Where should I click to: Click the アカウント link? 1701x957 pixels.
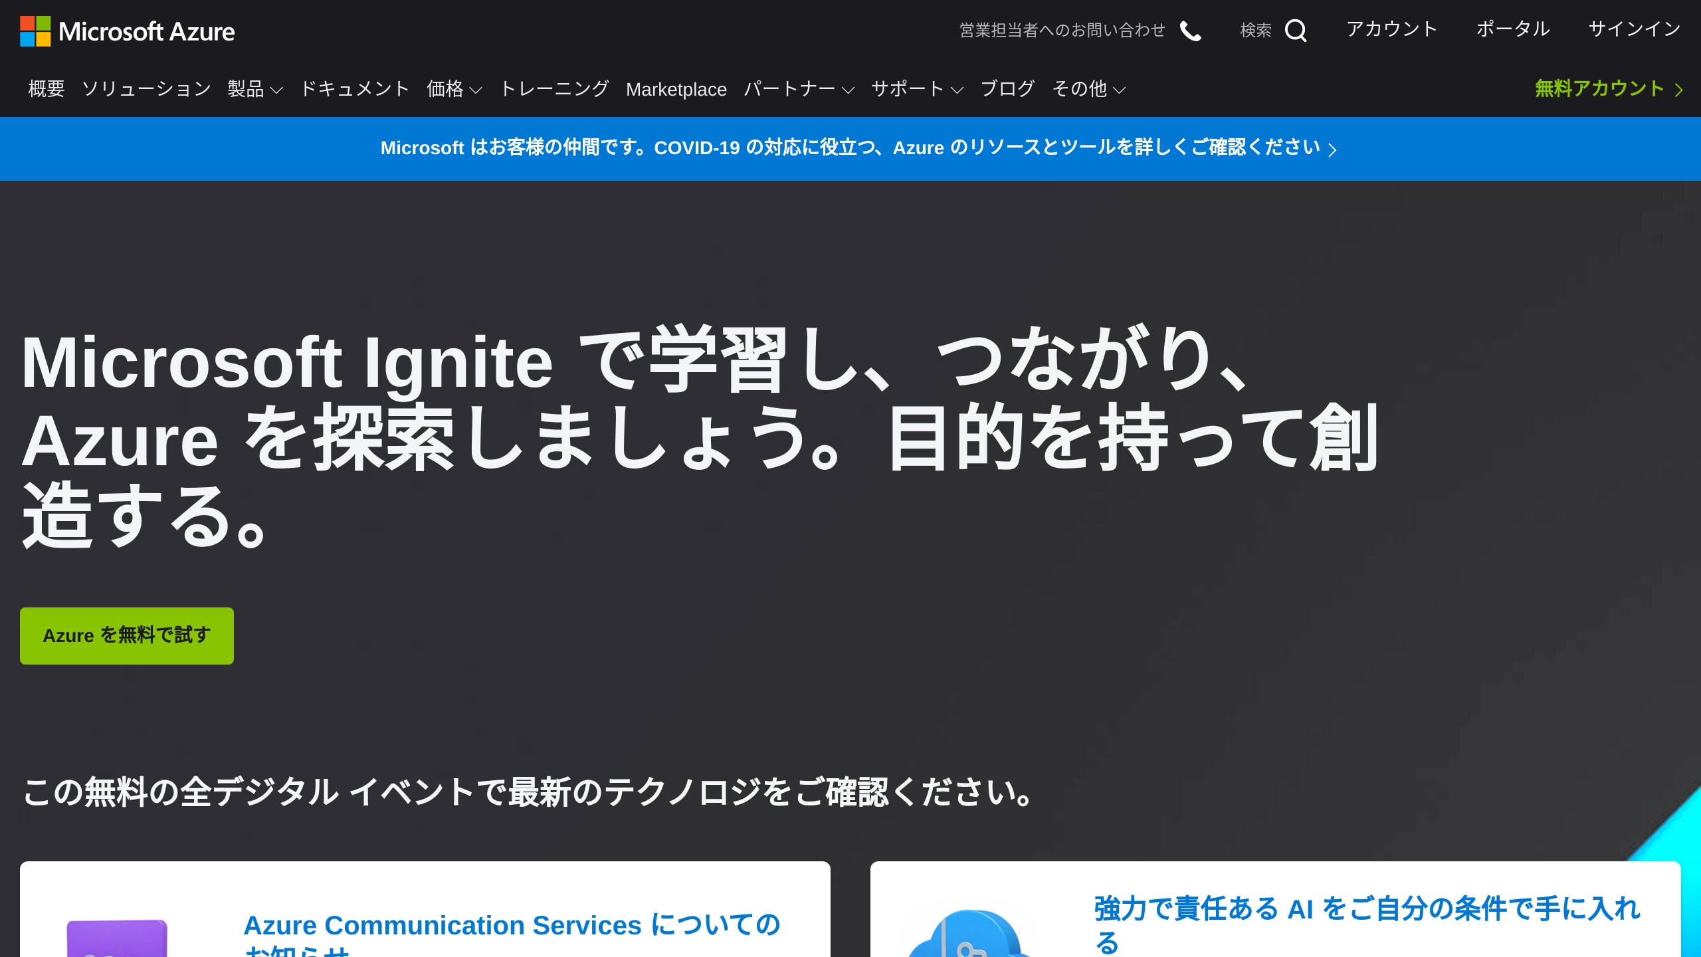pos(1392,30)
